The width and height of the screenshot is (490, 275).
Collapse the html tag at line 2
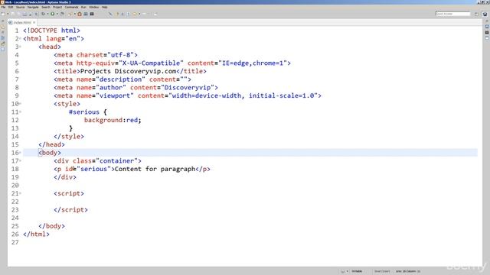point(21,39)
